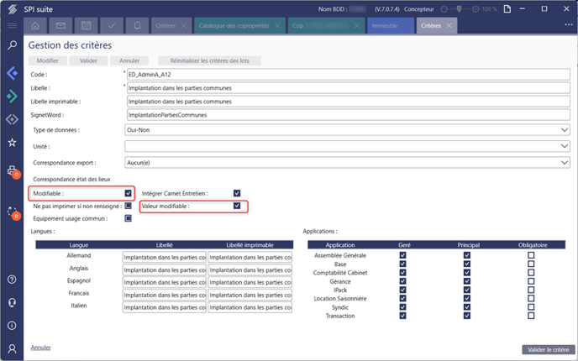This screenshot has height=361, width=578.
Task: Open favorites star icon in sidebar
Action: coord(12,142)
